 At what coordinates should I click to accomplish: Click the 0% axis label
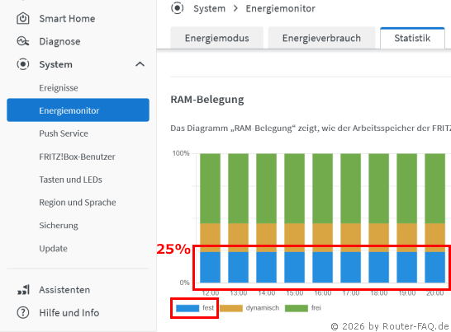tap(184, 283)
